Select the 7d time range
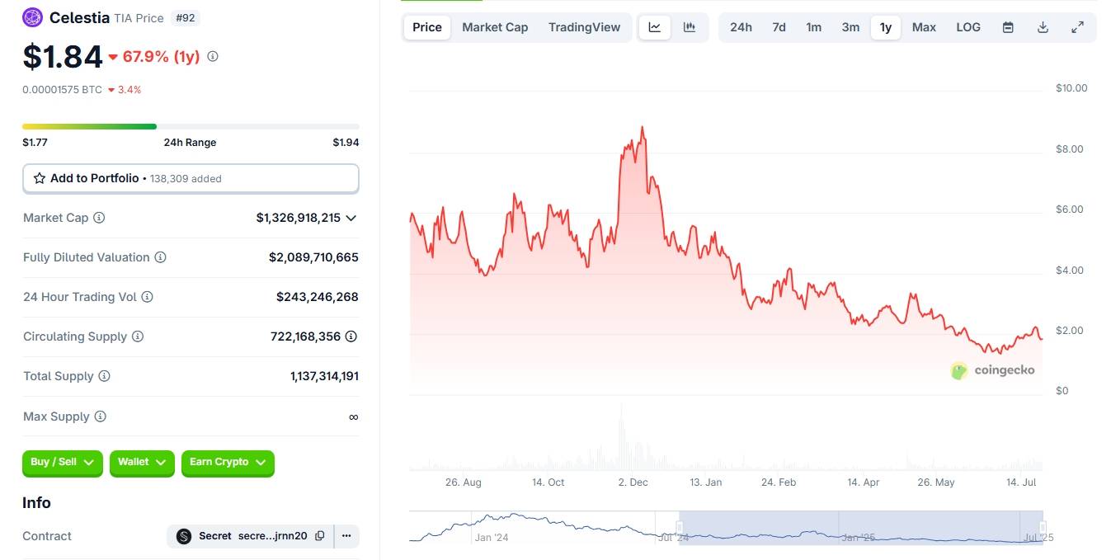Viewport: 1111px width, 560px height. point(779,27)
